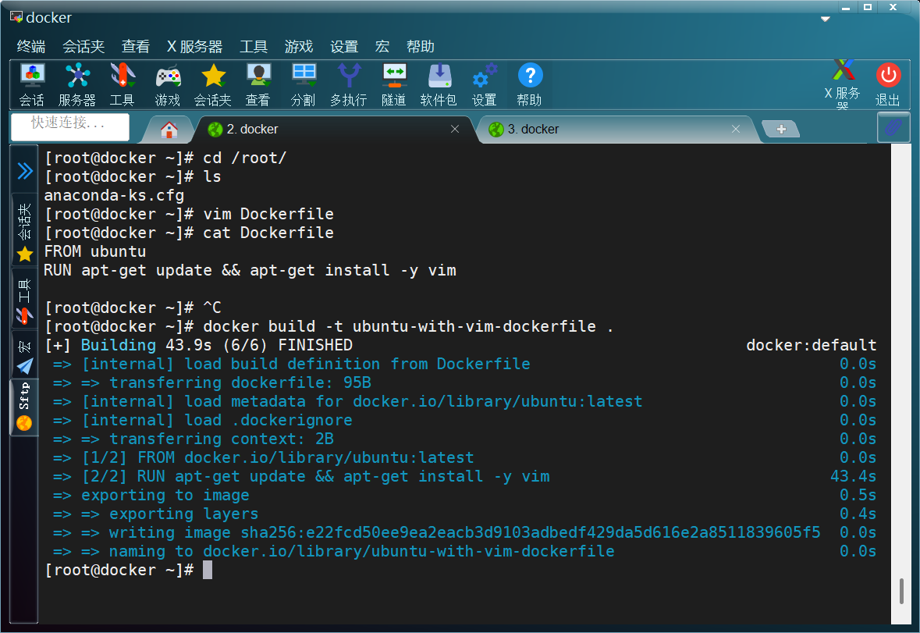Open the 设置 (Settings) gears toolbar icon

(x=485, y=84)
